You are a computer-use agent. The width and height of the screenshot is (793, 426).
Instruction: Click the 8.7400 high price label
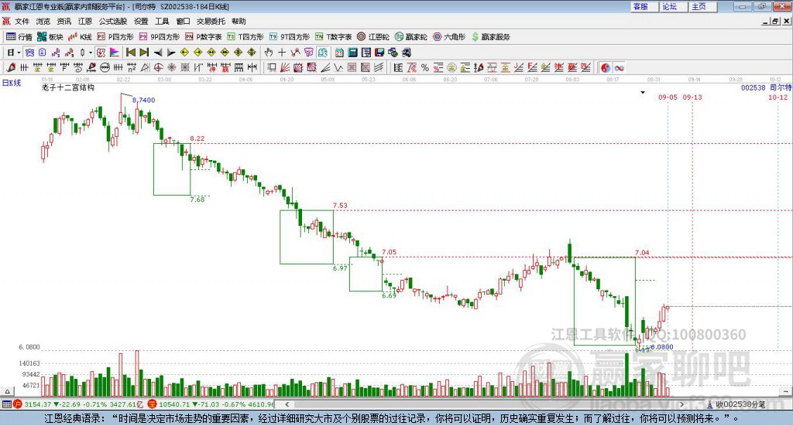pos(143,100)
